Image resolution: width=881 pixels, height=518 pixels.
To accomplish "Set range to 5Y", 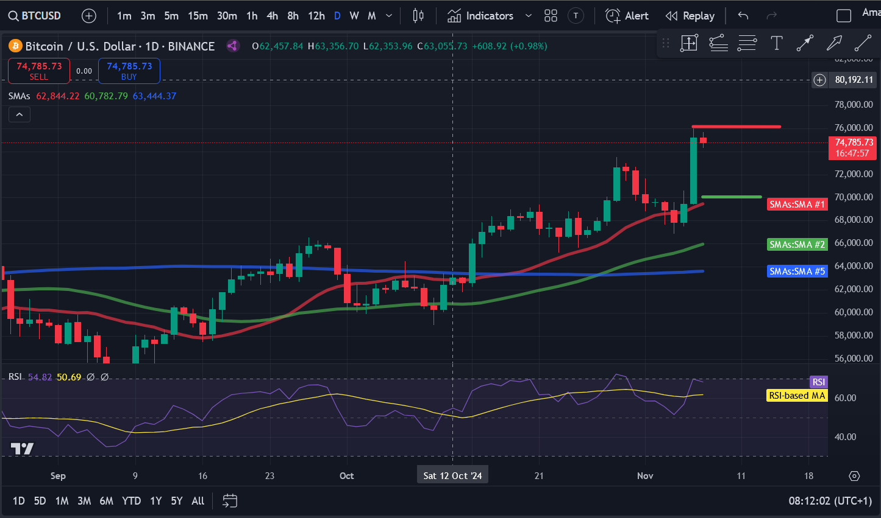I will (177, 501).
